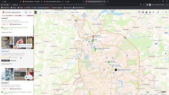
Task: Switch to the Местоположение — Настройки tab
Action: [x=32, y=2]
